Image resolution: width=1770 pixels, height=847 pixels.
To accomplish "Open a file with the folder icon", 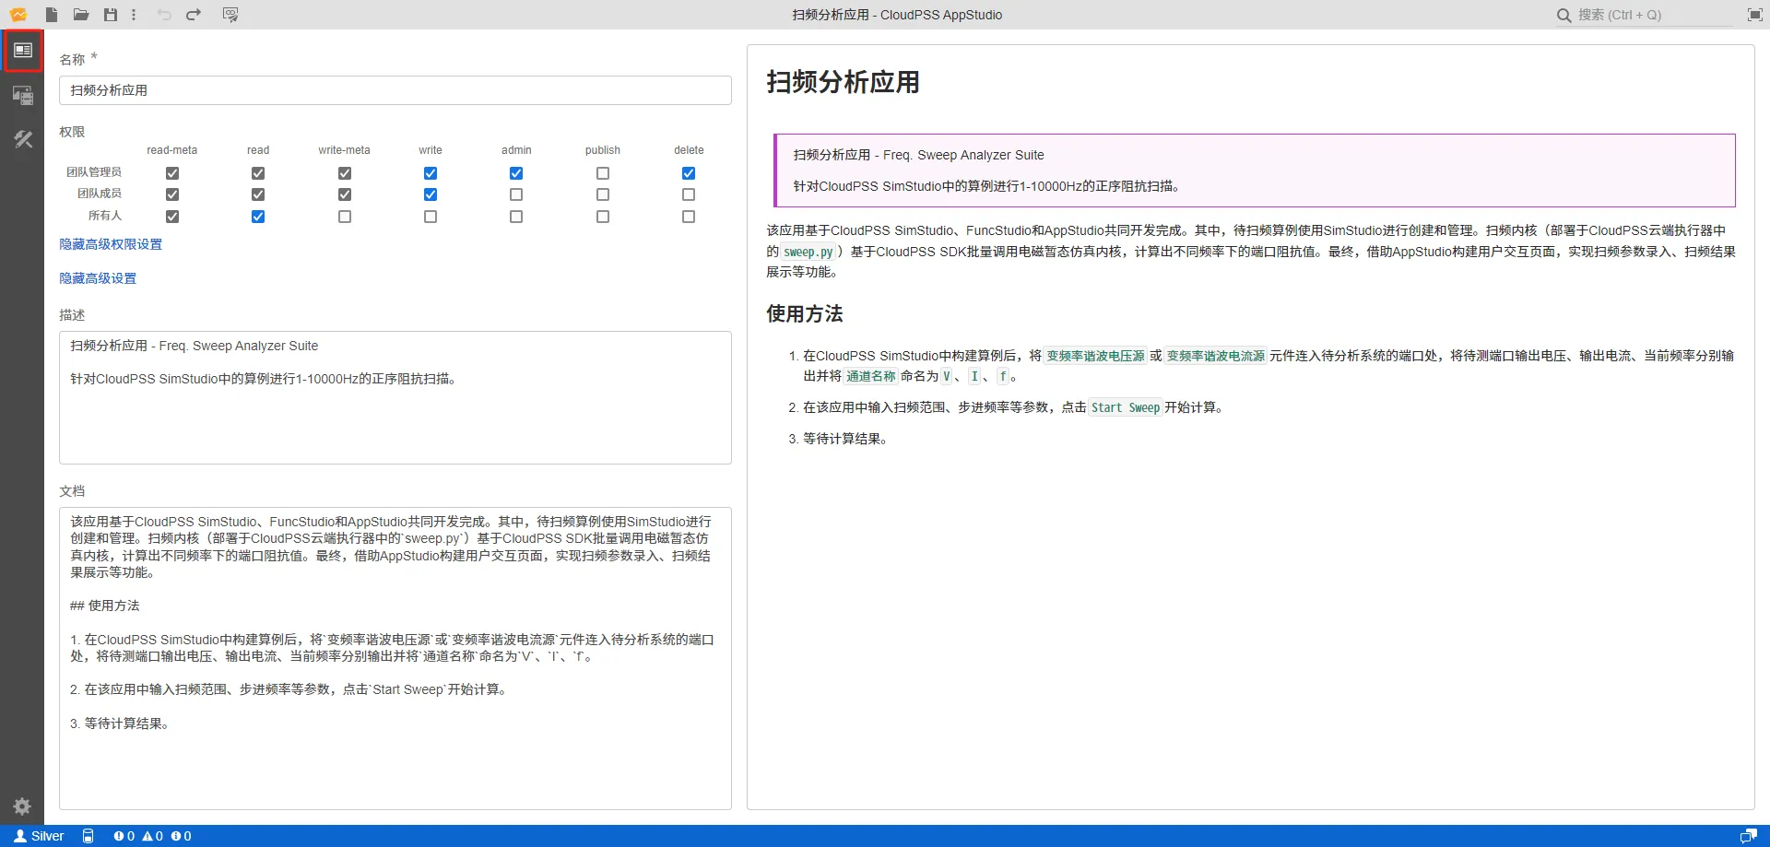I will click(x=81, y=15).
